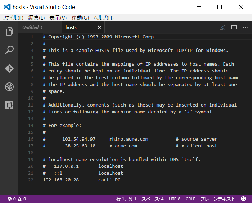Close the Visual Studio Code window
Image resolution: width=252 pixels, height=203 pixels.
pos(241,7)
